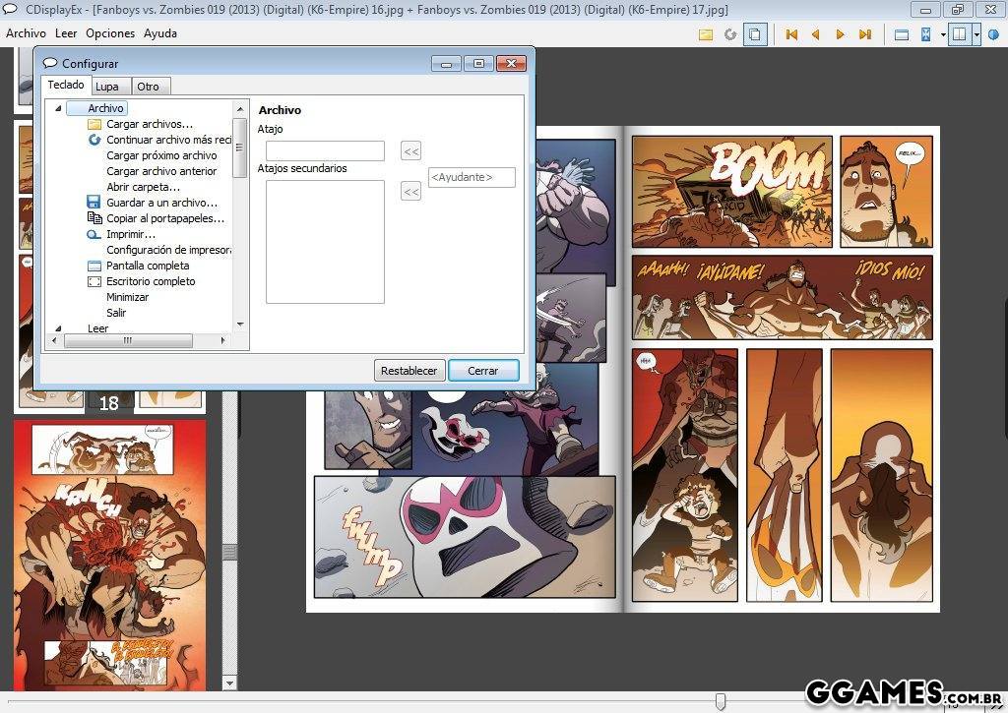Collapse the Archivo tree node
Image resolution: width=1008 pixels, height=713 pixels.
(58, 108)
